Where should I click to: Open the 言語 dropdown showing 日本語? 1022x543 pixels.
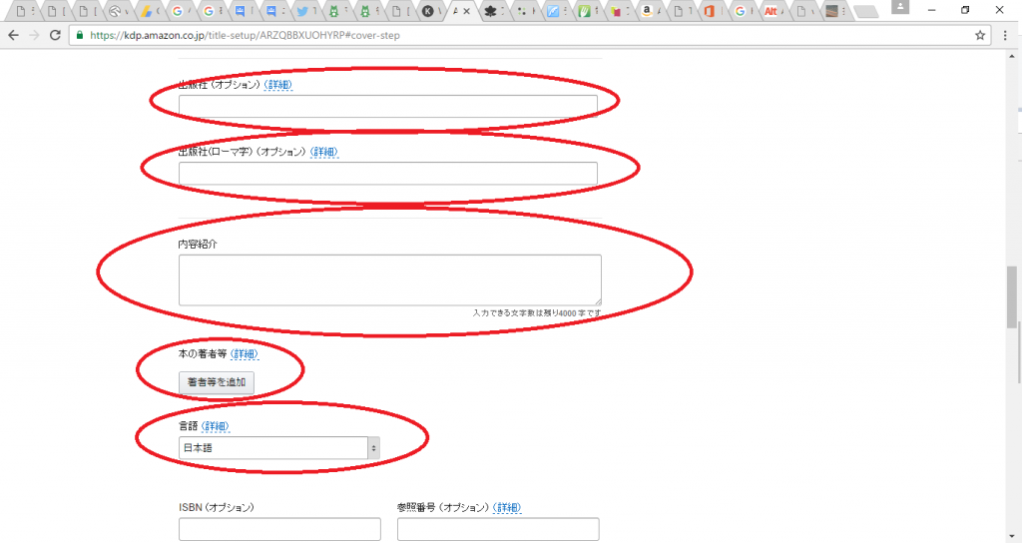pos(279,448)
